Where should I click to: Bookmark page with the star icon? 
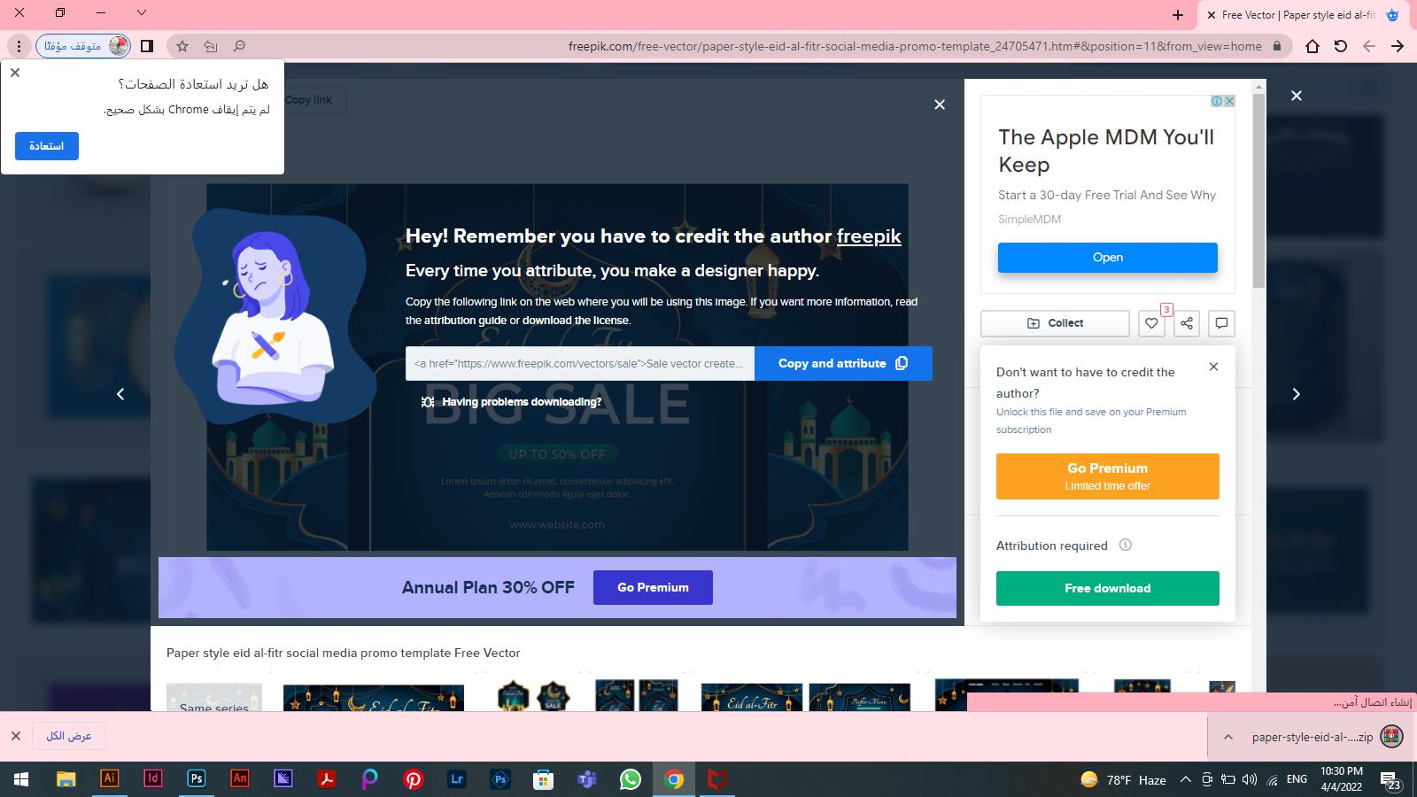[x=182, y=46]
